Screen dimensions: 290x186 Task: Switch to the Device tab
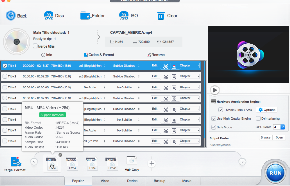132,181
